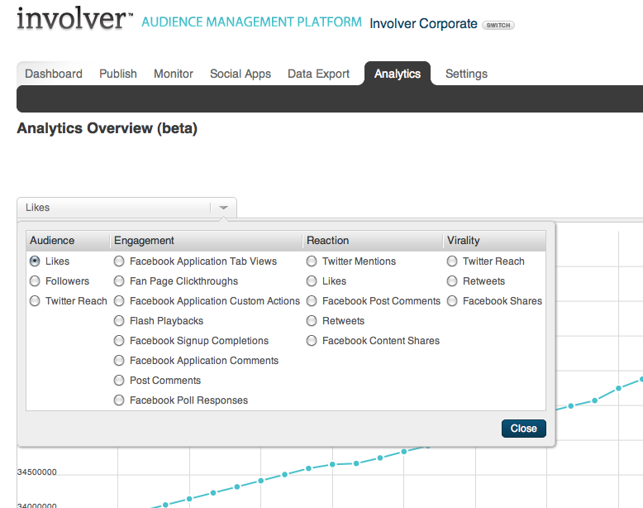Switch to the Monitor tab

click(x=174, y=74)
